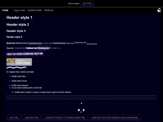Click LINK BUTTON THAT DOESNT LEAD ANYWHERE

pyautogui.click(x=115, y=117)
